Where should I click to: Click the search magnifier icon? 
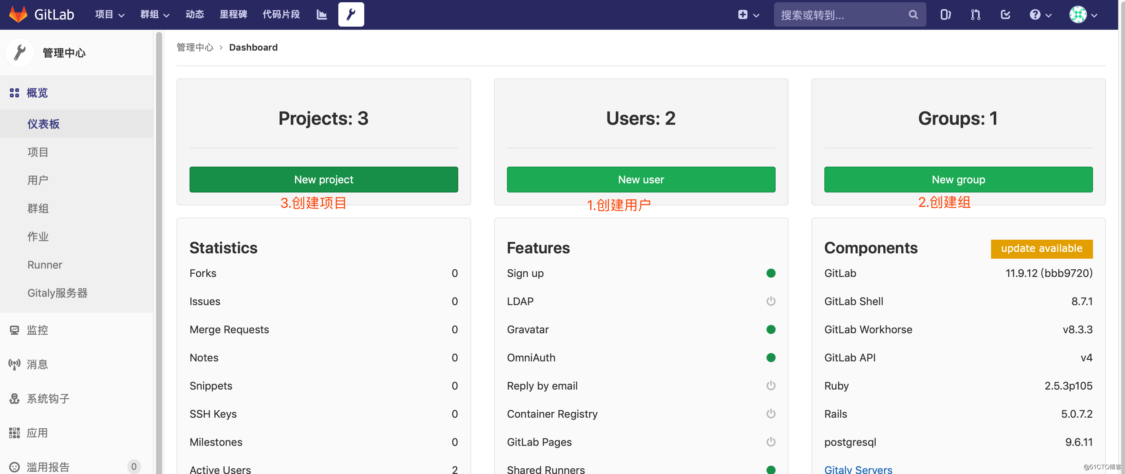pyautogui.click(x=913, y=15)
